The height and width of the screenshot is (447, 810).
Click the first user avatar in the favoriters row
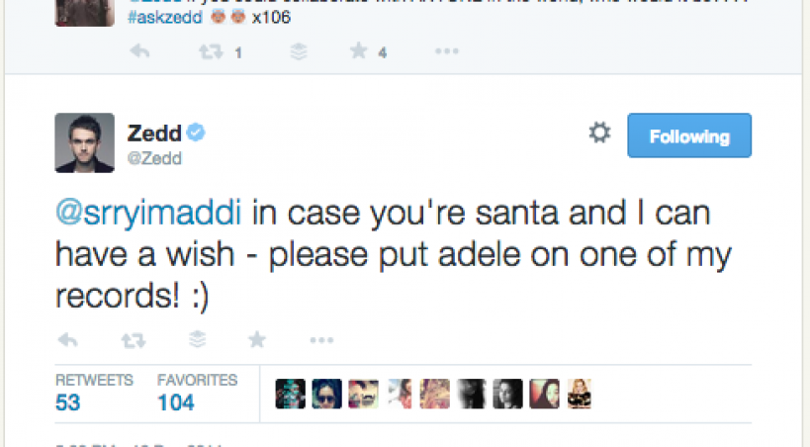point(290,393)
